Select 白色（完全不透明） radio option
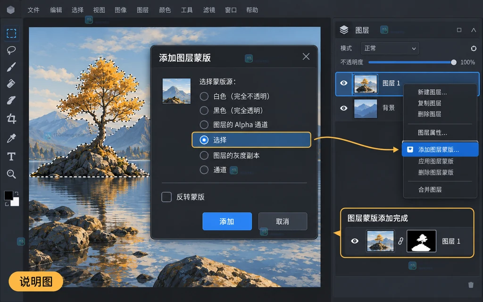The width and height of the screenshot is (483, 302). 204,96
